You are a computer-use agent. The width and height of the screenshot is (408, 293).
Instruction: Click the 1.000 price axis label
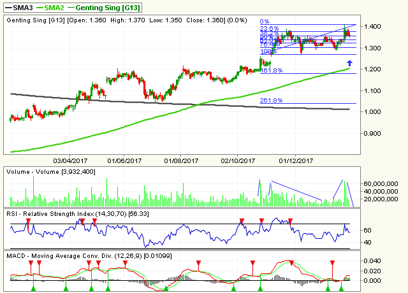coord(372,112)
